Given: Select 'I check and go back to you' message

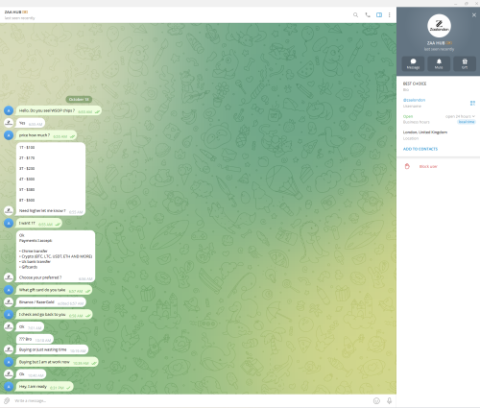Looking at the screenshot, I should click(x=54, y=315).
